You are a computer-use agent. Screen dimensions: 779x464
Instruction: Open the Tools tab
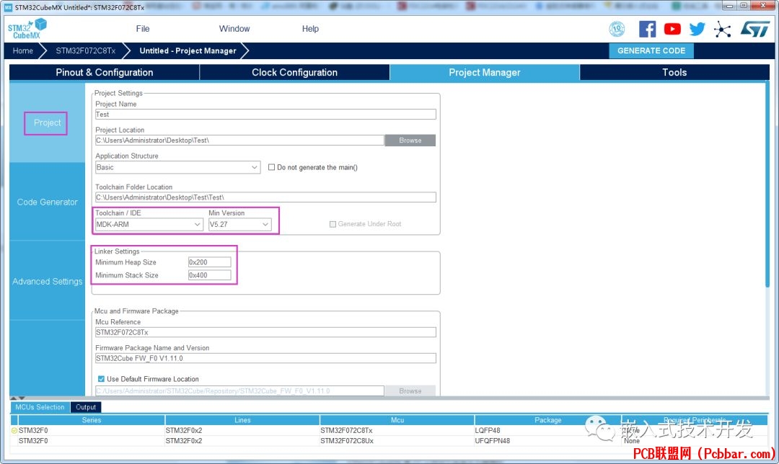coord(674,73)
